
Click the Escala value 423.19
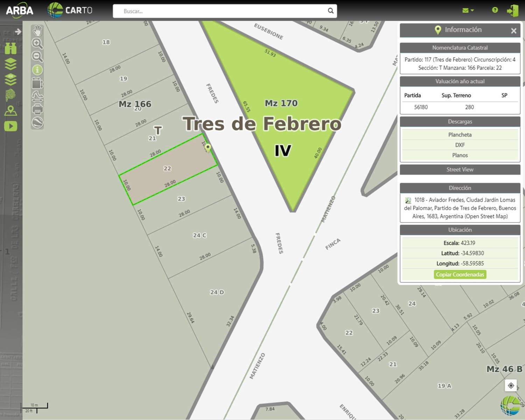[468, 243]
